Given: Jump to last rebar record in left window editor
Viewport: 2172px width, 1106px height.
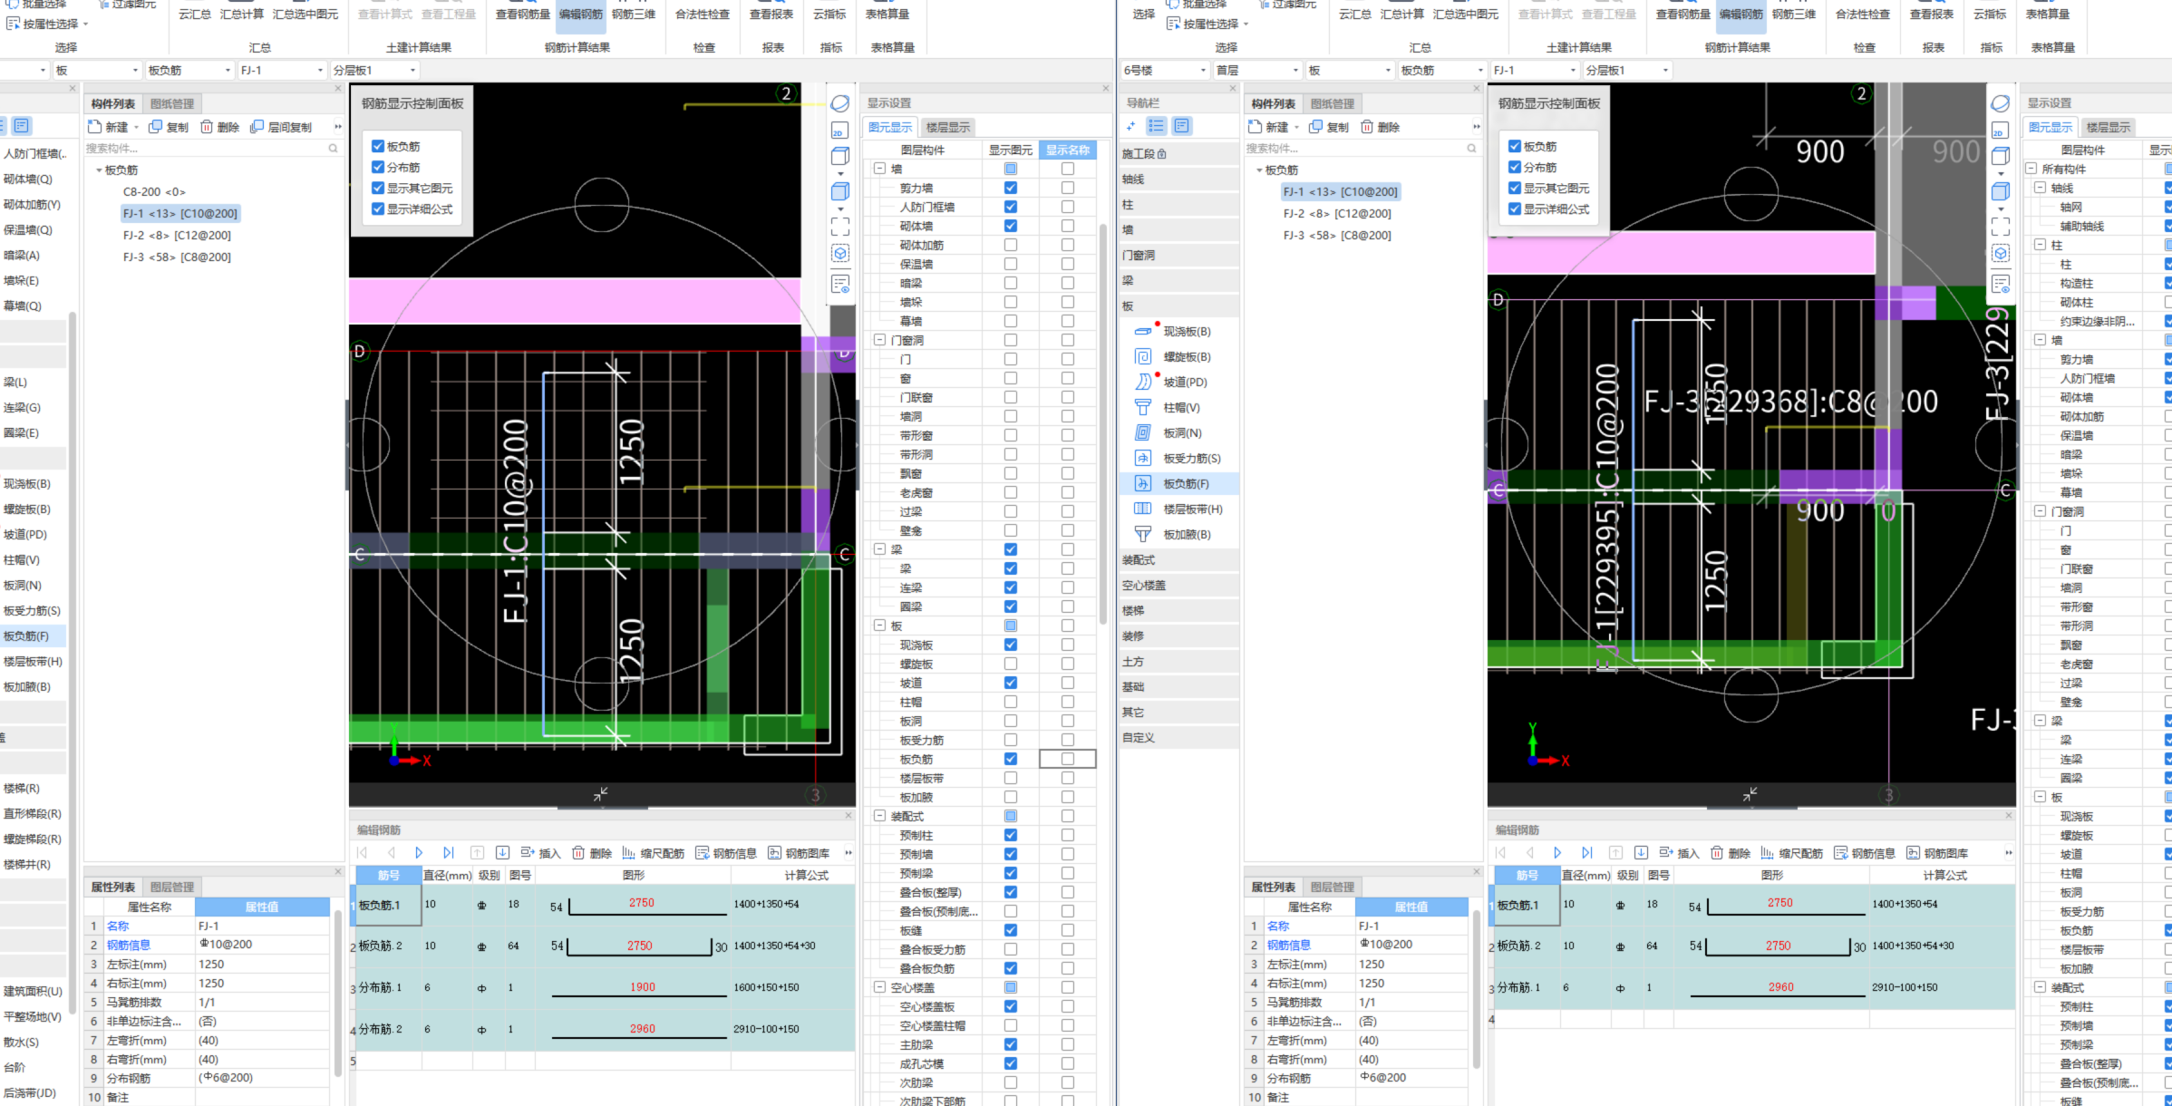Looking at the screenshot, I should pos(448,853).
